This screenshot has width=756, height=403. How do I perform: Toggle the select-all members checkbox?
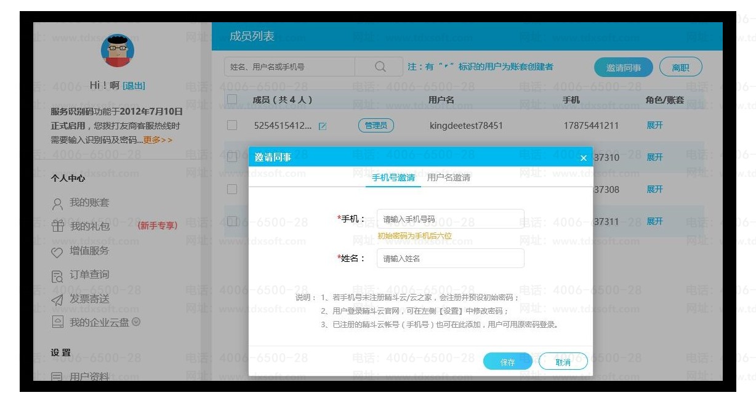point(232,99)
